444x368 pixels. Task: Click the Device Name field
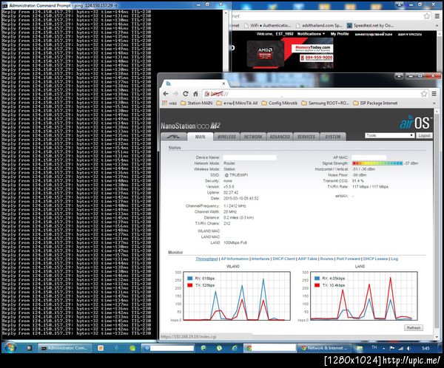pos(249,157)
